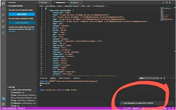Open the DEBUG CONSOLE panel tab

pyautogui.click(x=64, y=78)
